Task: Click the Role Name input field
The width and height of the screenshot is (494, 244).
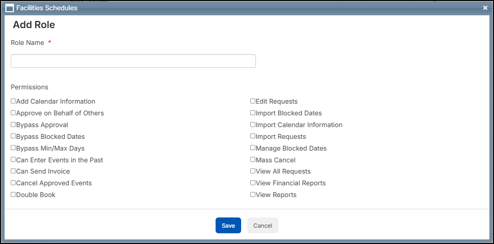Action: click(x=133, y=61)
